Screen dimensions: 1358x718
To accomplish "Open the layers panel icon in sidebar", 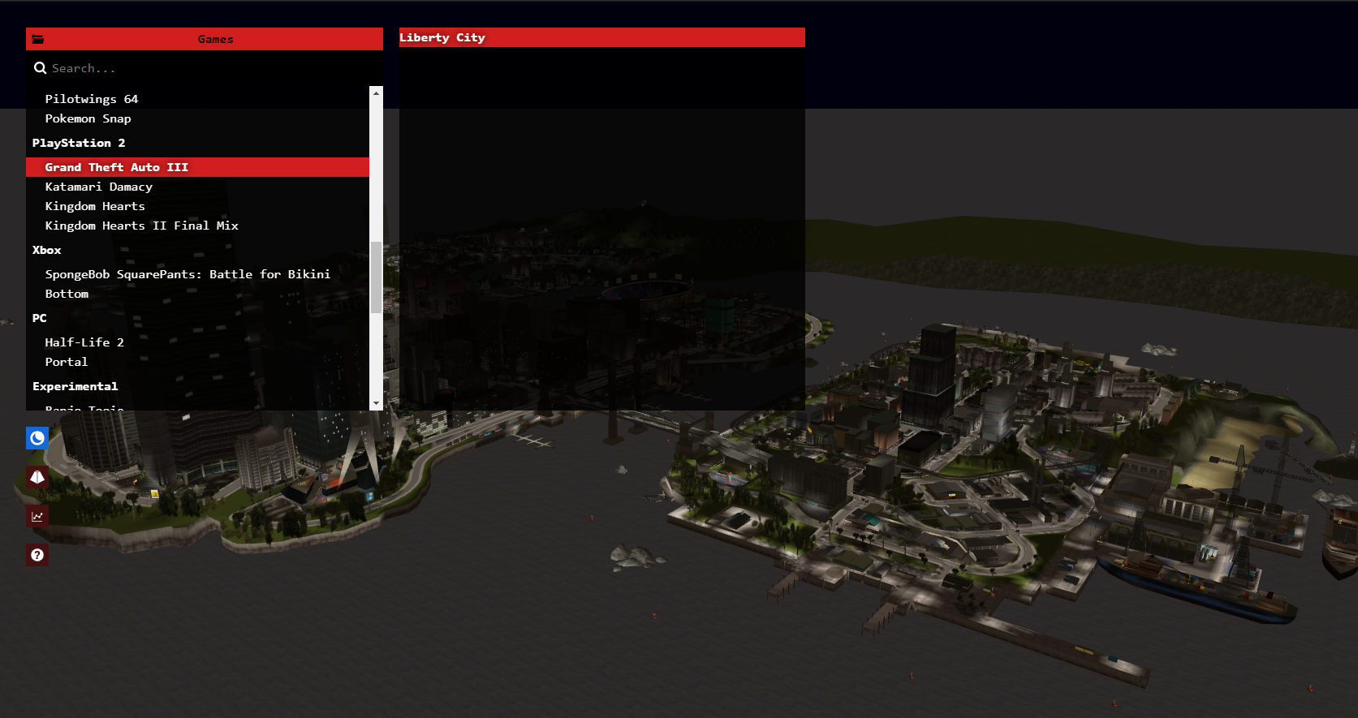I will (x=37, y=477).
